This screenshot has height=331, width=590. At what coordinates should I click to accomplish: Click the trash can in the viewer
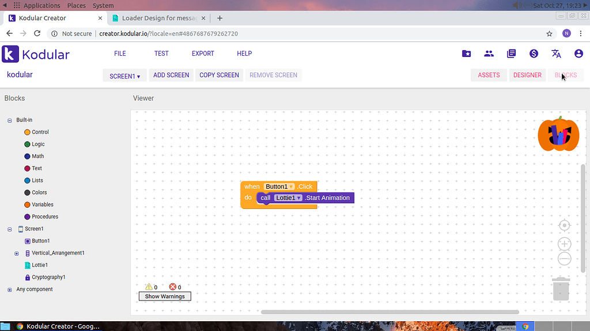click(561, 288)
